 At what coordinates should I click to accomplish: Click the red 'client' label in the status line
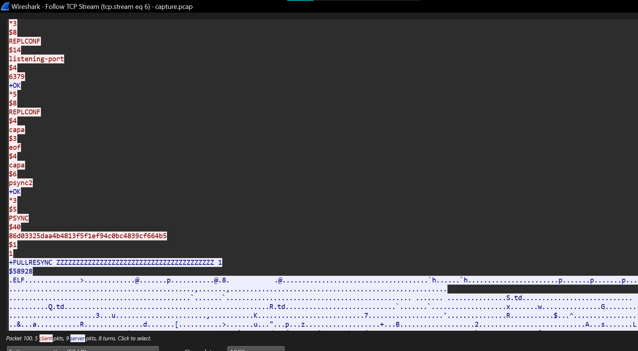[x=46, y=338]
